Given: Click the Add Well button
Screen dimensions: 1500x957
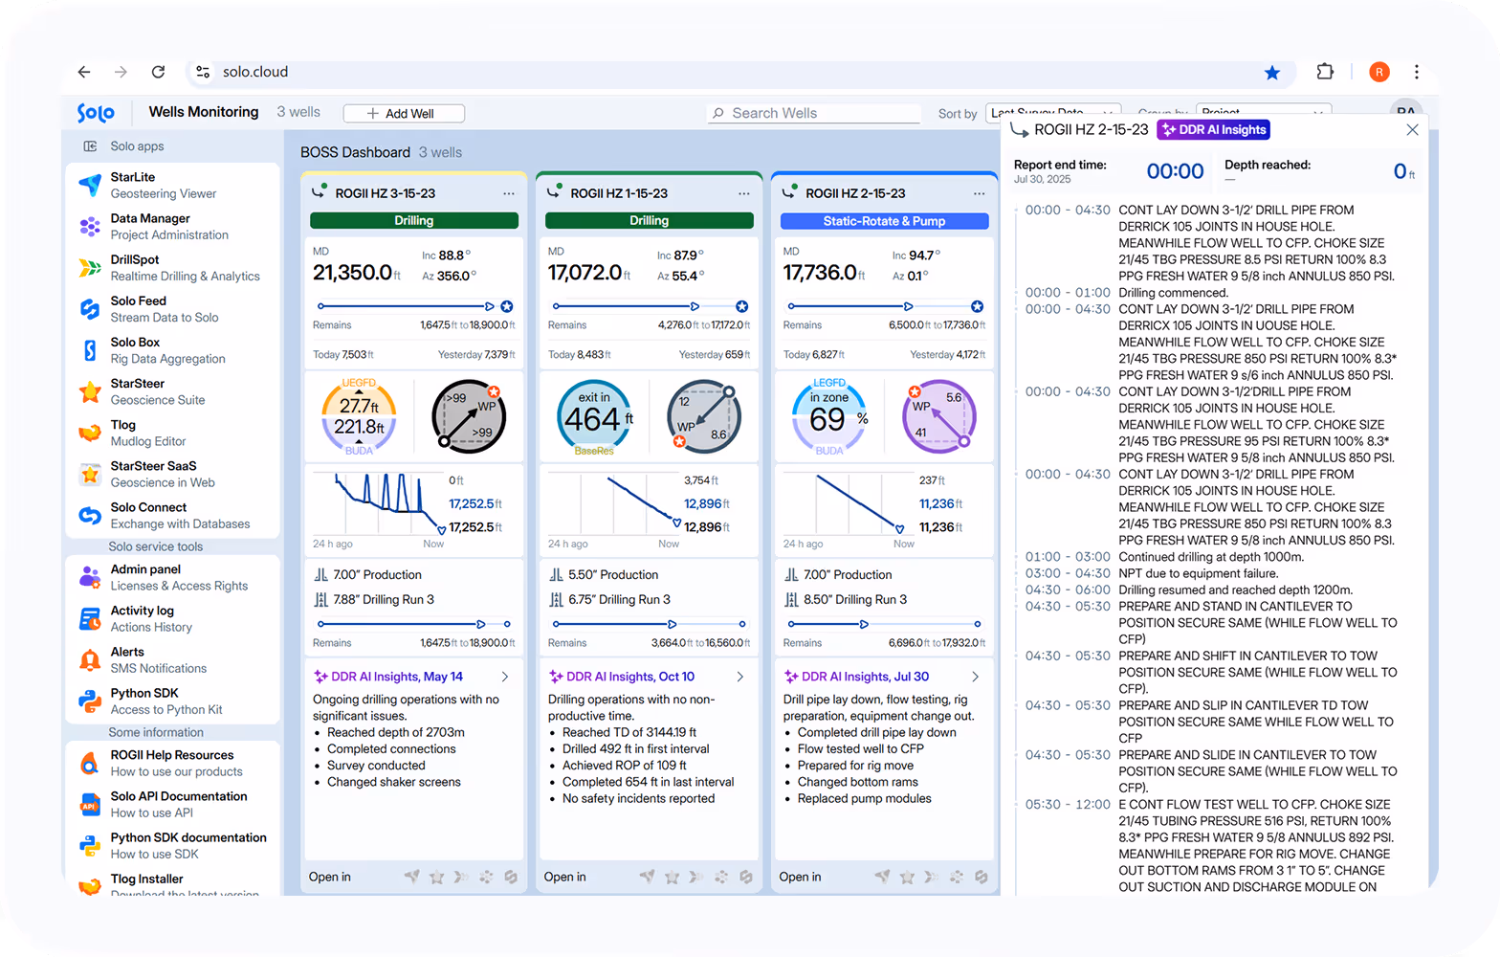Looking at the screenshot, I should [404, 113].
